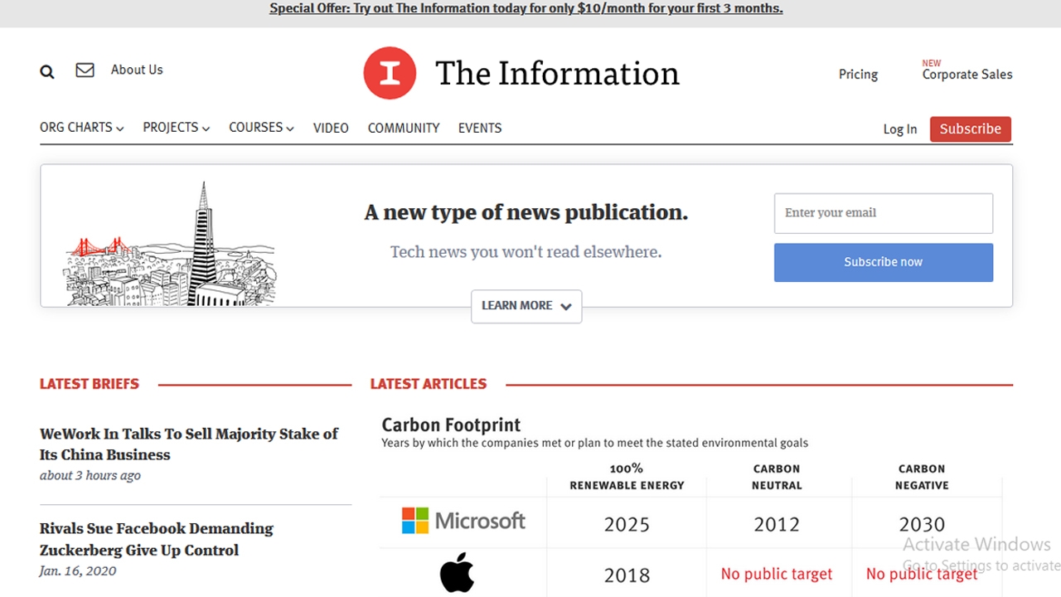
Task: Go to the COMMUNITY section
Action: click(x=404, y=128)
